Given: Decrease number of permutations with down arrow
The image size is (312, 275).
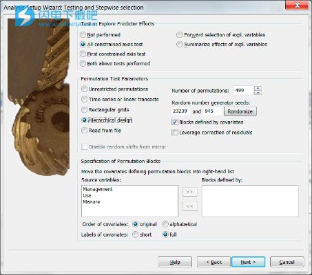Looking at the screenshot, I should (x=258, y=93).
